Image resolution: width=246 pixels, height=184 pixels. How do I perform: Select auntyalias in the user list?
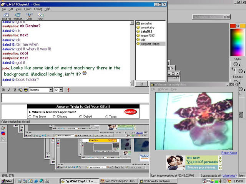click(146, 23)
